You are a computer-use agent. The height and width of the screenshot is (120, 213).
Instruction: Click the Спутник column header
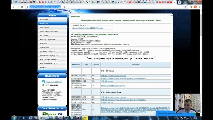(x=96, y=65)
